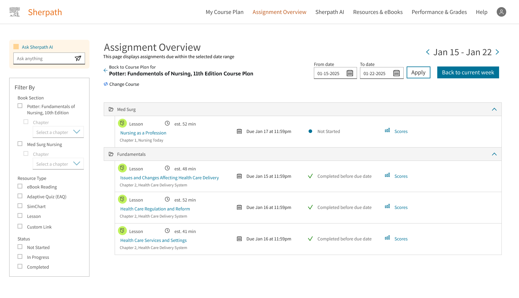Click the clock icon next to est. 48 min
The height and width of the screenshot is (298, 519).
(167, 168)
